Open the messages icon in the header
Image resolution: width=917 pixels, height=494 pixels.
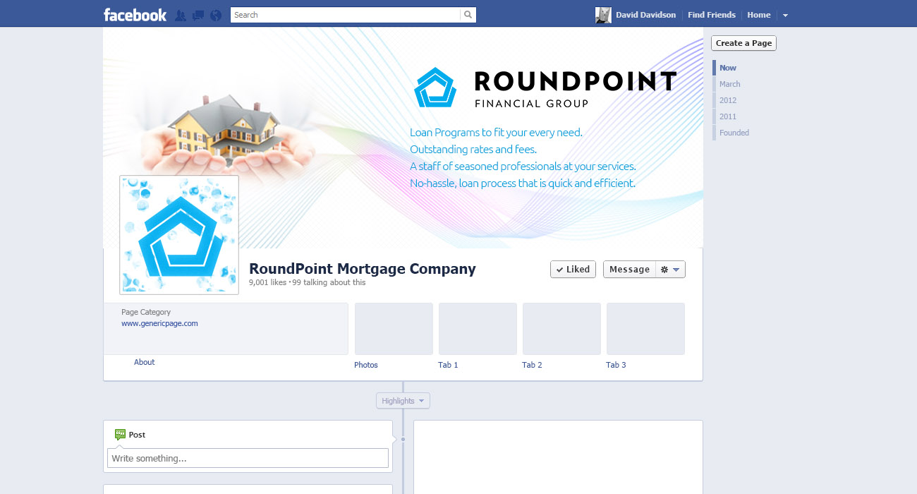198,15
